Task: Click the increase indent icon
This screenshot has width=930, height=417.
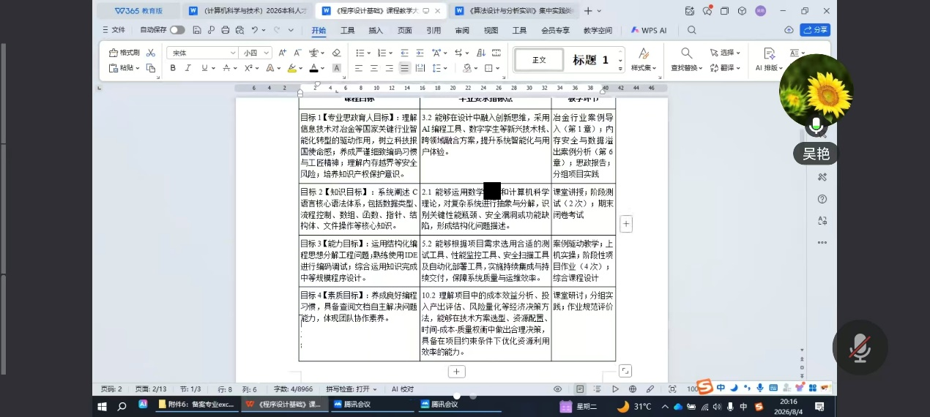Action: (x=420, y=53)
